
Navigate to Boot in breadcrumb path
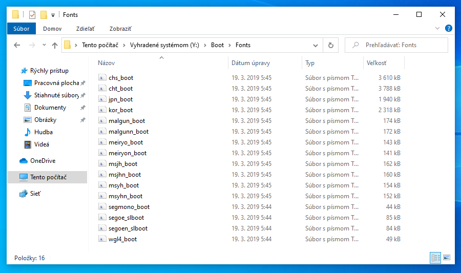pyautogui.click(x=217, y=45)
